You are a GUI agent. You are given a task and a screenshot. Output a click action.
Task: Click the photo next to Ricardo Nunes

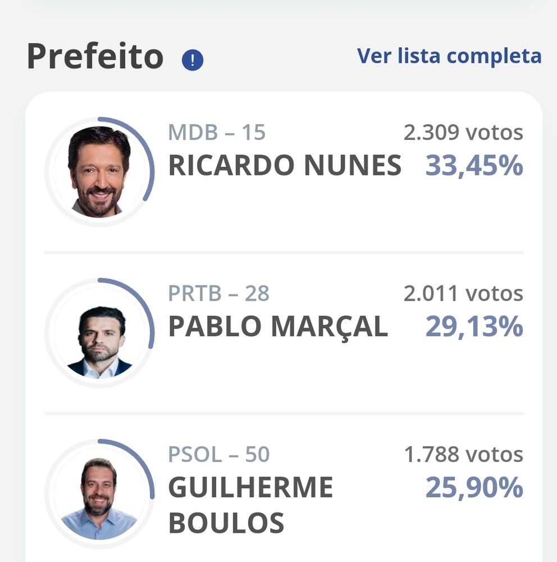pos(99,172)
